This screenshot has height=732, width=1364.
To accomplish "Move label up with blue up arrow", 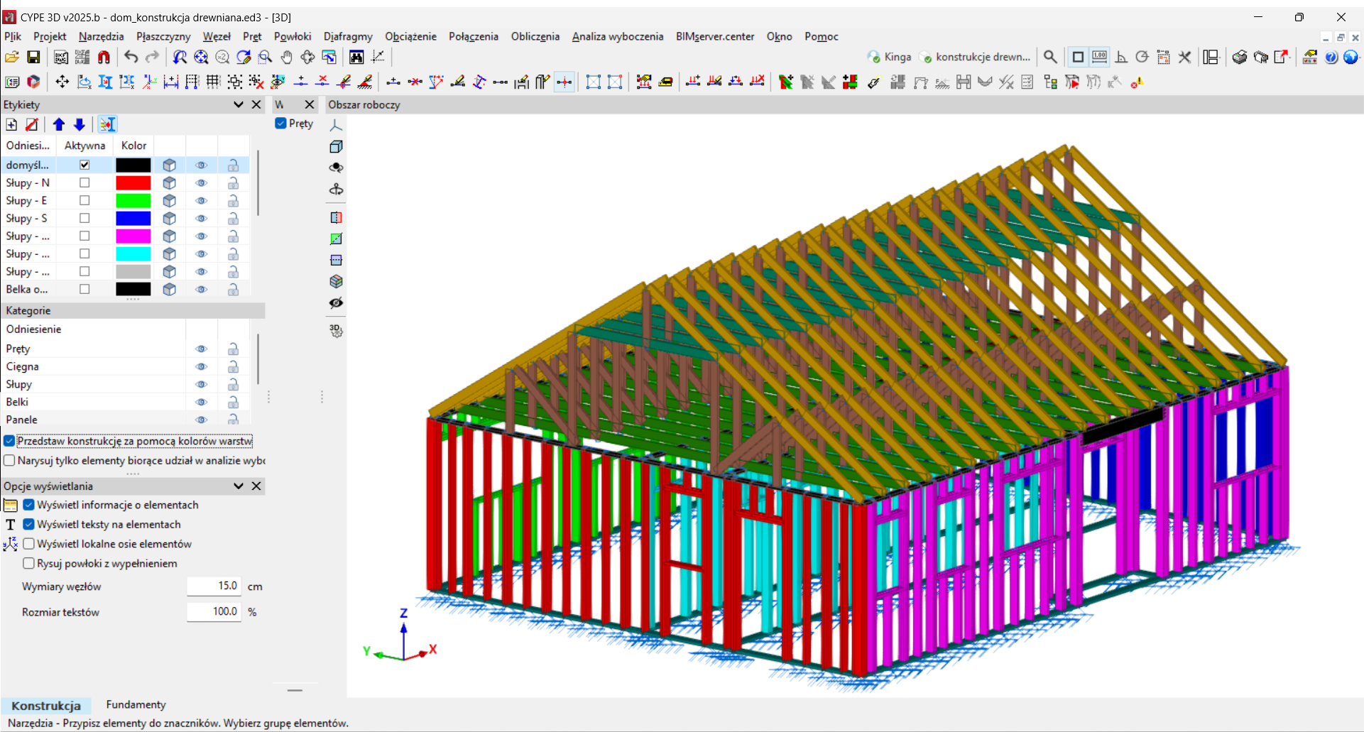I will pos(59,125).
